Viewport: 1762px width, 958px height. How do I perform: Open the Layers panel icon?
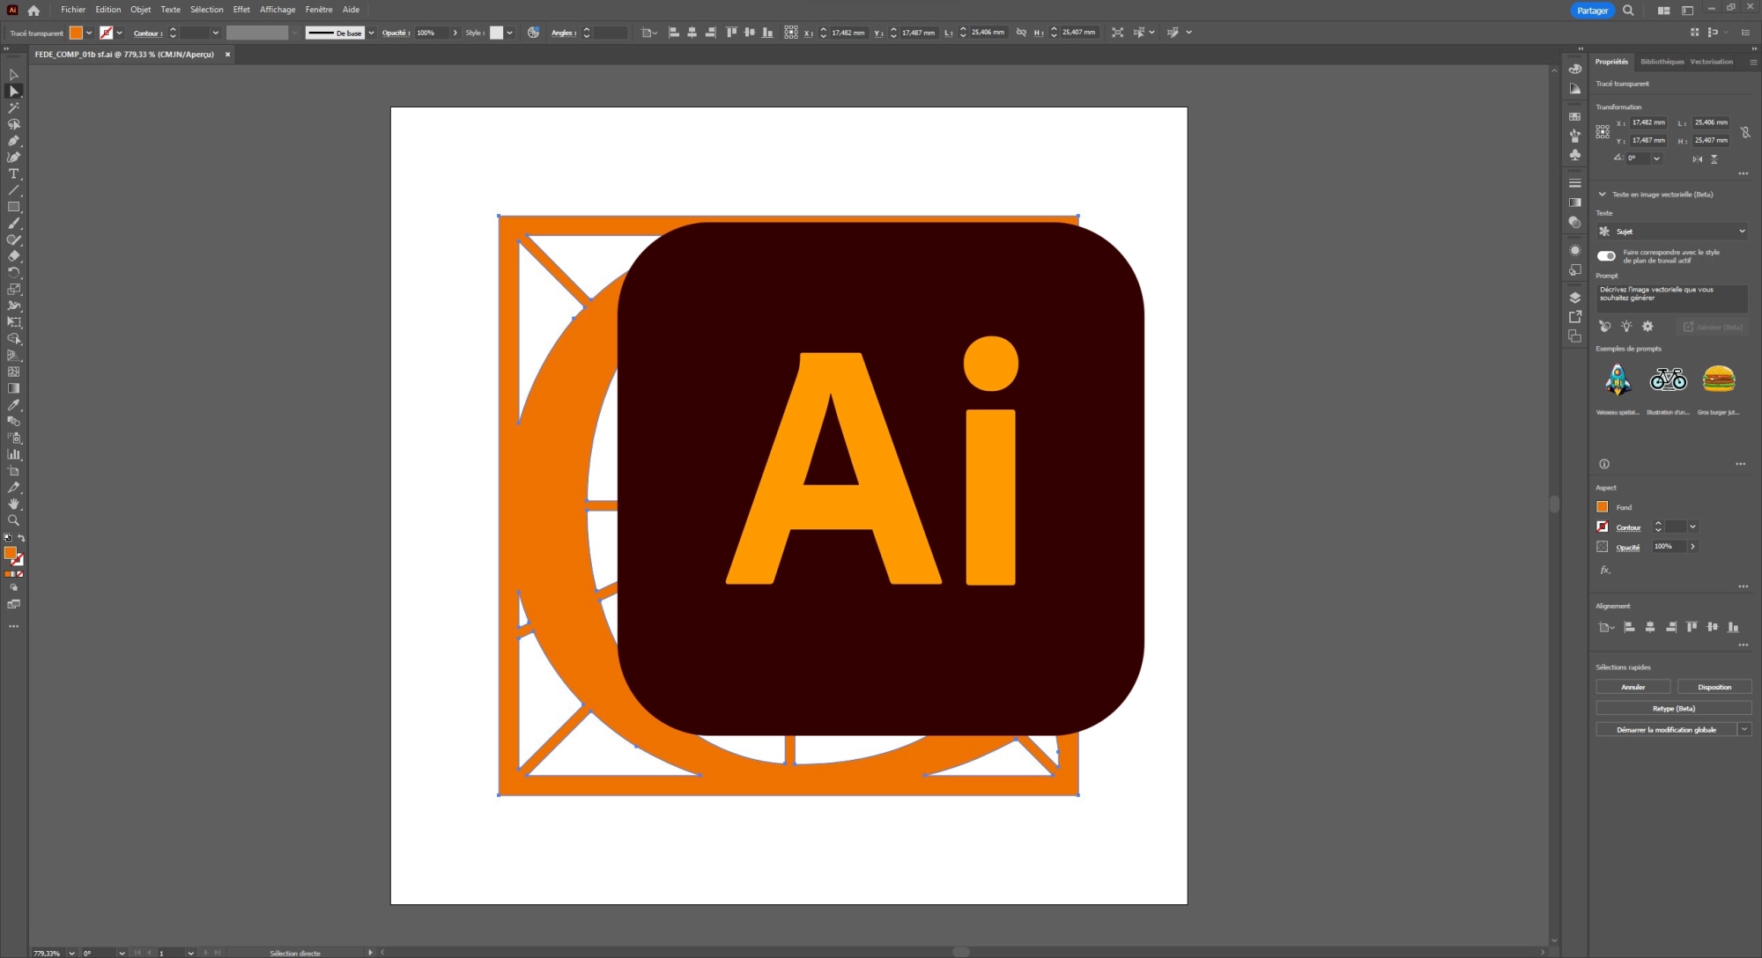1575,298
